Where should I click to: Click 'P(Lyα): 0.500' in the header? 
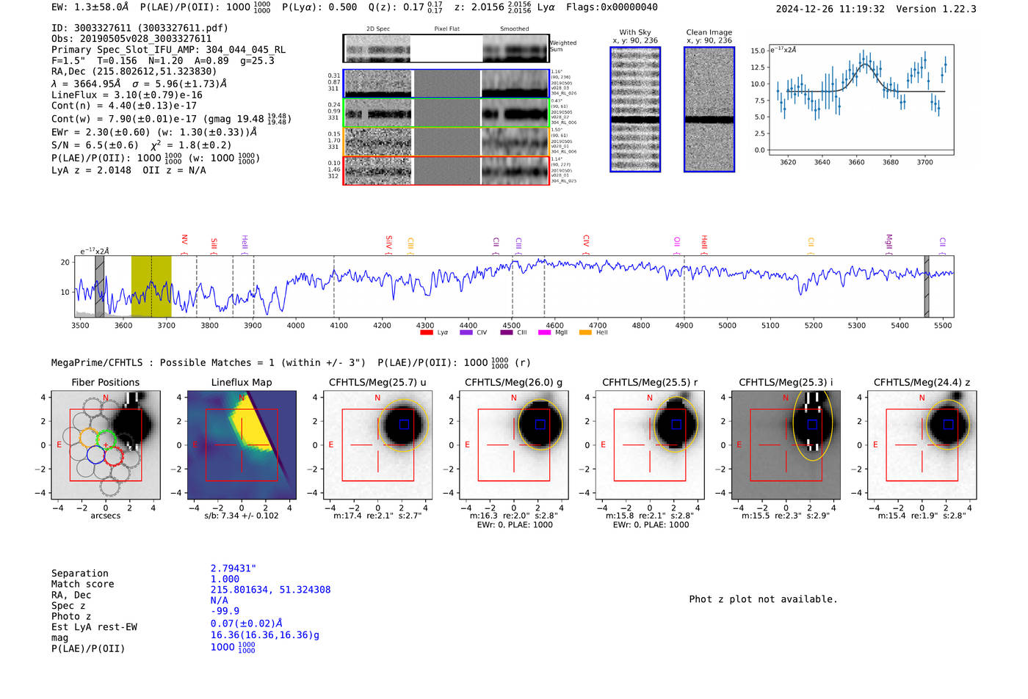click(319, 7)
